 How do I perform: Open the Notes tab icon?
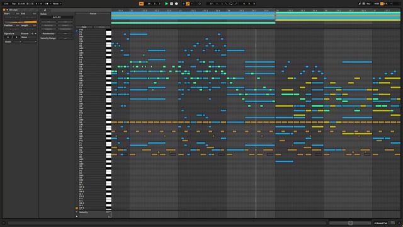45,10
